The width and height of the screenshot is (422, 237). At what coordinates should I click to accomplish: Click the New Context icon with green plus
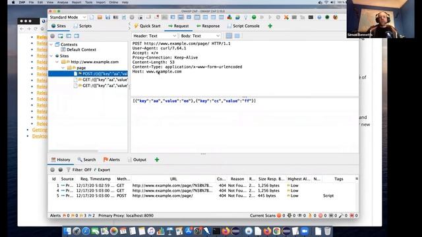point(61,36)
